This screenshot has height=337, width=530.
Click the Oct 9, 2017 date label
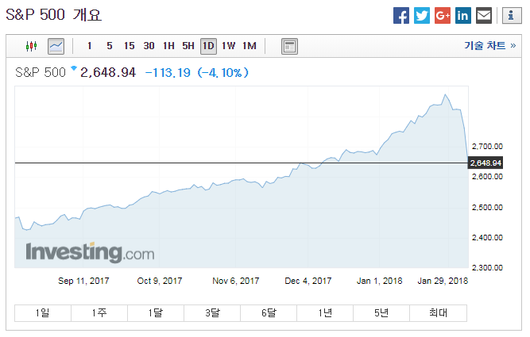point(160,281)
